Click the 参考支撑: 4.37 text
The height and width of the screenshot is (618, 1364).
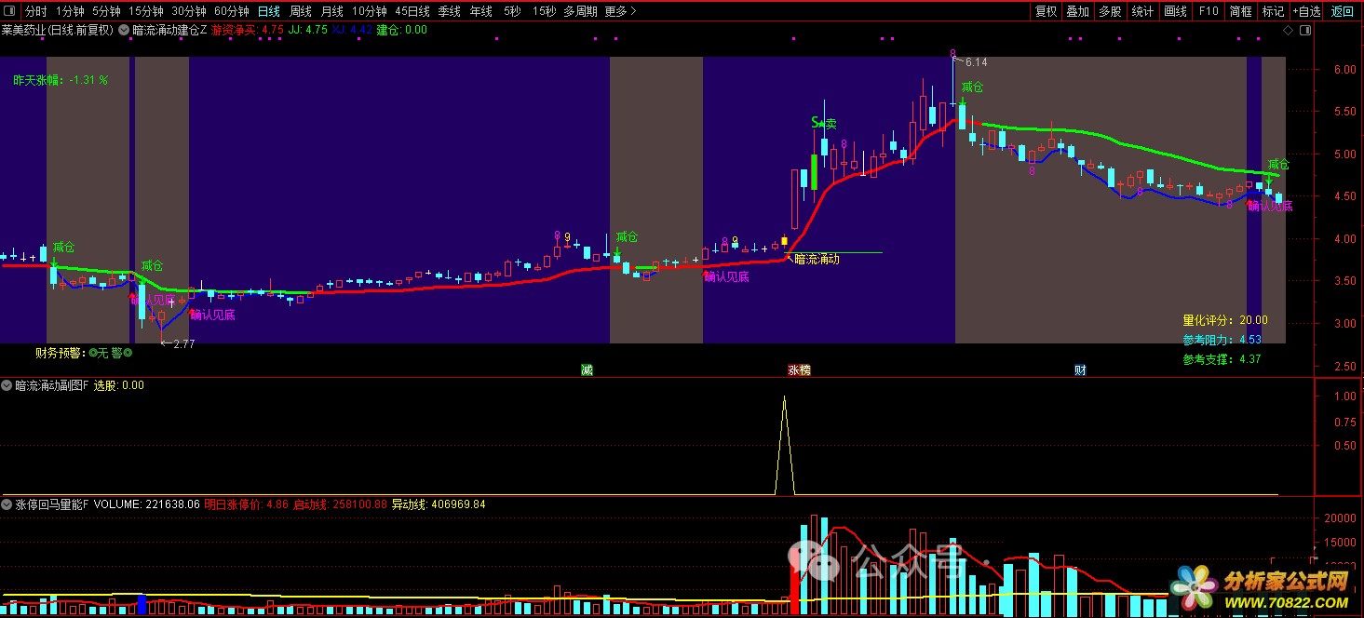[1222, 359]
